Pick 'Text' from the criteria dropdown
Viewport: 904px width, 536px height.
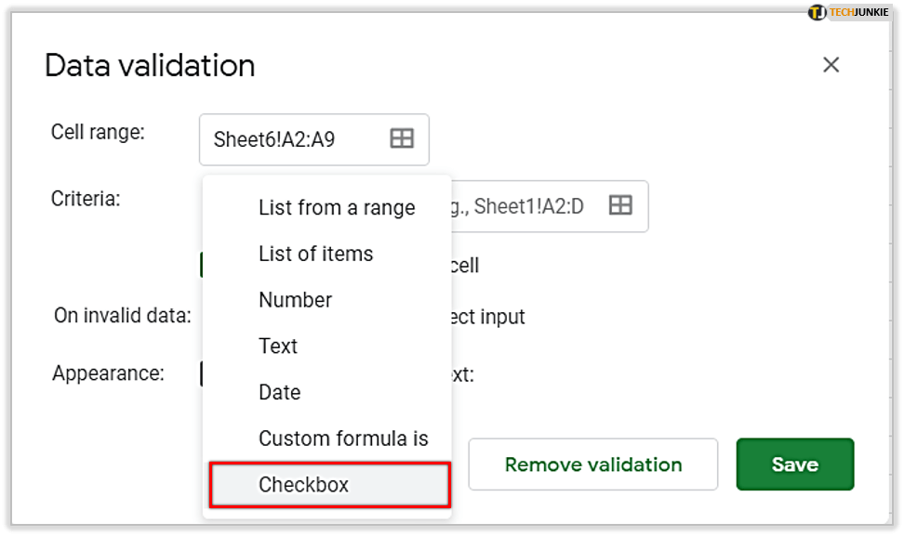[x=278, y=346]
